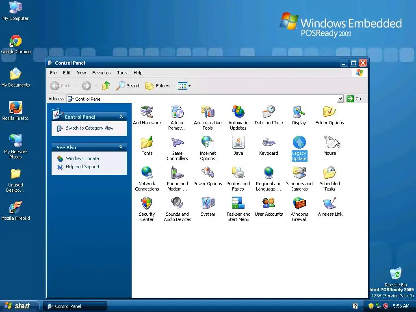The height and width of the screenshot is (312, 416).
Task: Open the Address bar dropdown arrow
Action: (x=340, y=99)
